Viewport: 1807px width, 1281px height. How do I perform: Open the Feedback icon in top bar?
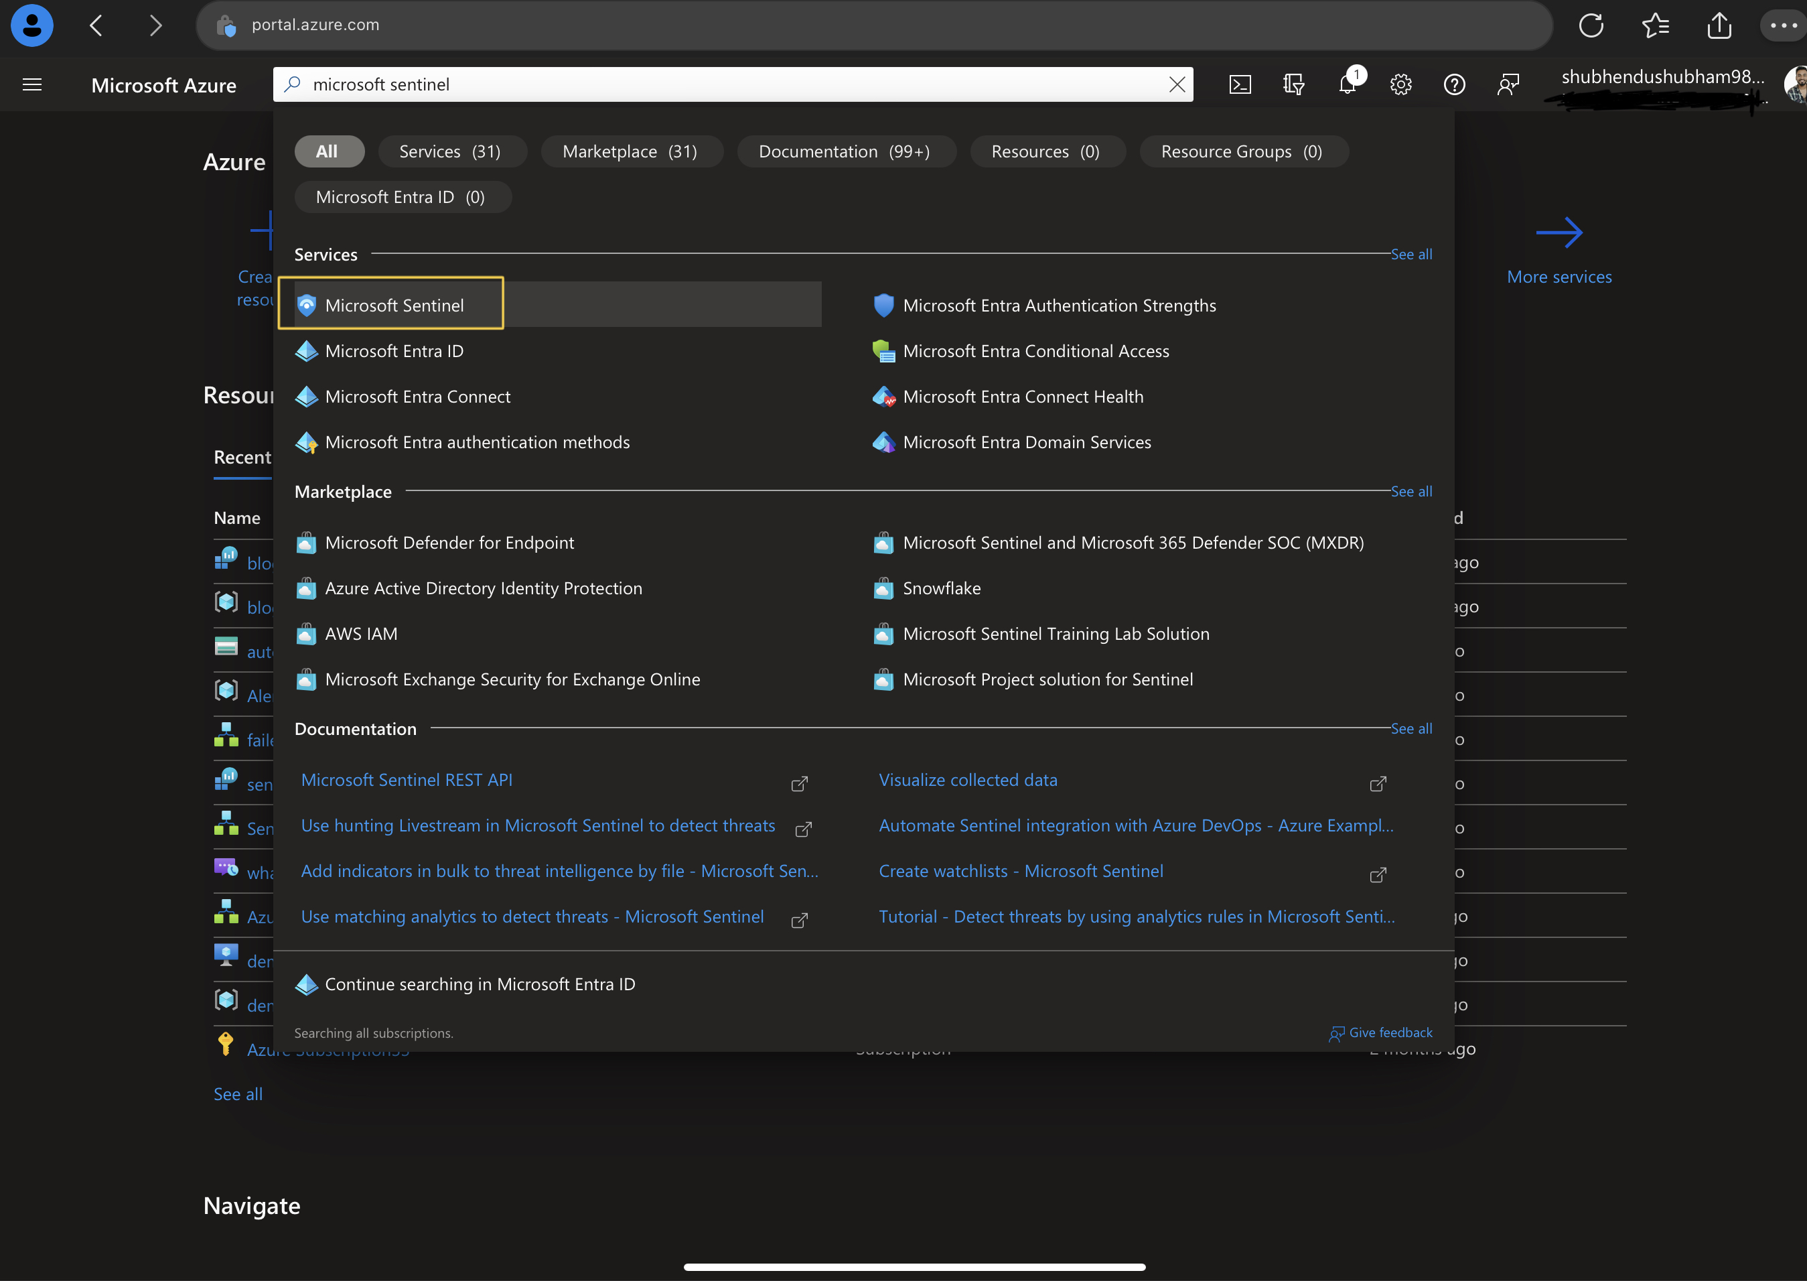click(1508, 84)
